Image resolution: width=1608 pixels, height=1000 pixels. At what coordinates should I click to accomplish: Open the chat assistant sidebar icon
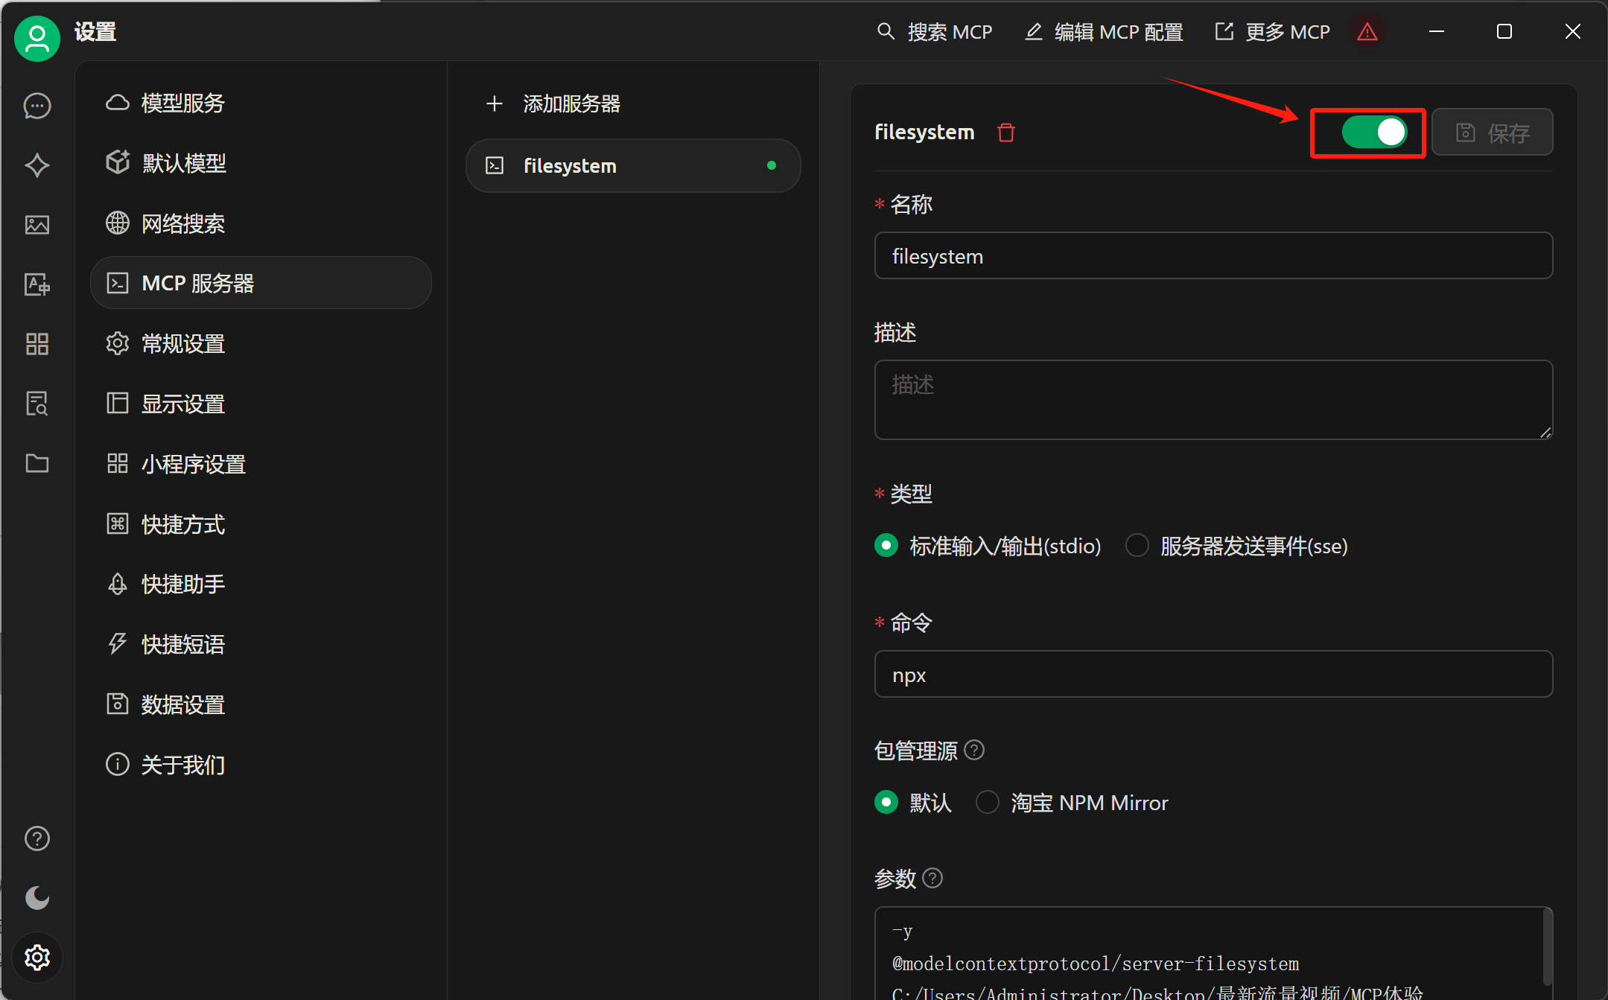tap(37, 105)
